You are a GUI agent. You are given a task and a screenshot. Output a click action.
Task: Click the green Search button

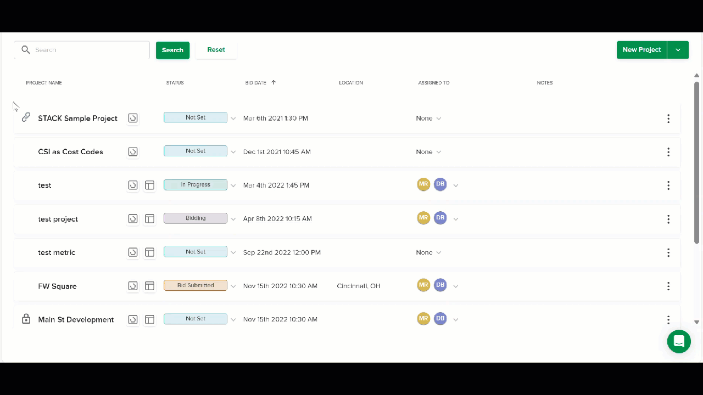(x=172, y=50)
